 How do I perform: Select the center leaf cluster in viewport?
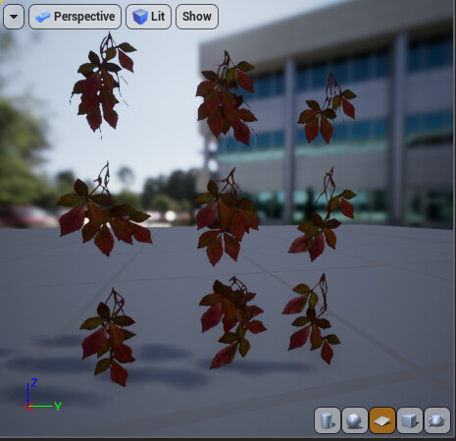227,217
